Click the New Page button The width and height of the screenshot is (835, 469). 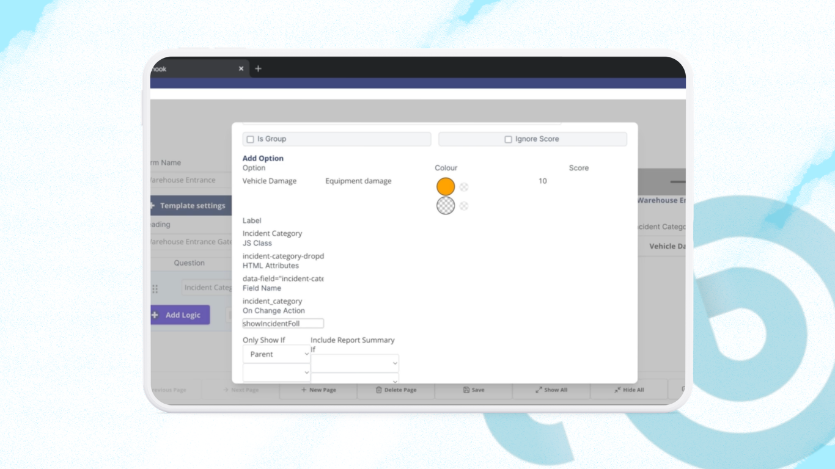(x=318, y=390)
